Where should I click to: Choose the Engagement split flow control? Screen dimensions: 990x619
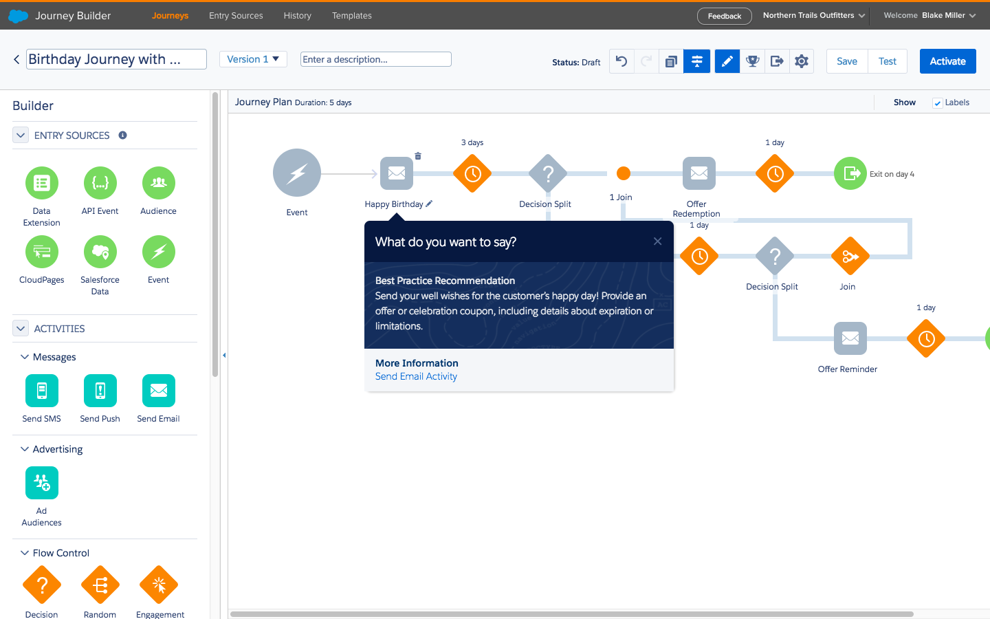[x=159, y=585]
